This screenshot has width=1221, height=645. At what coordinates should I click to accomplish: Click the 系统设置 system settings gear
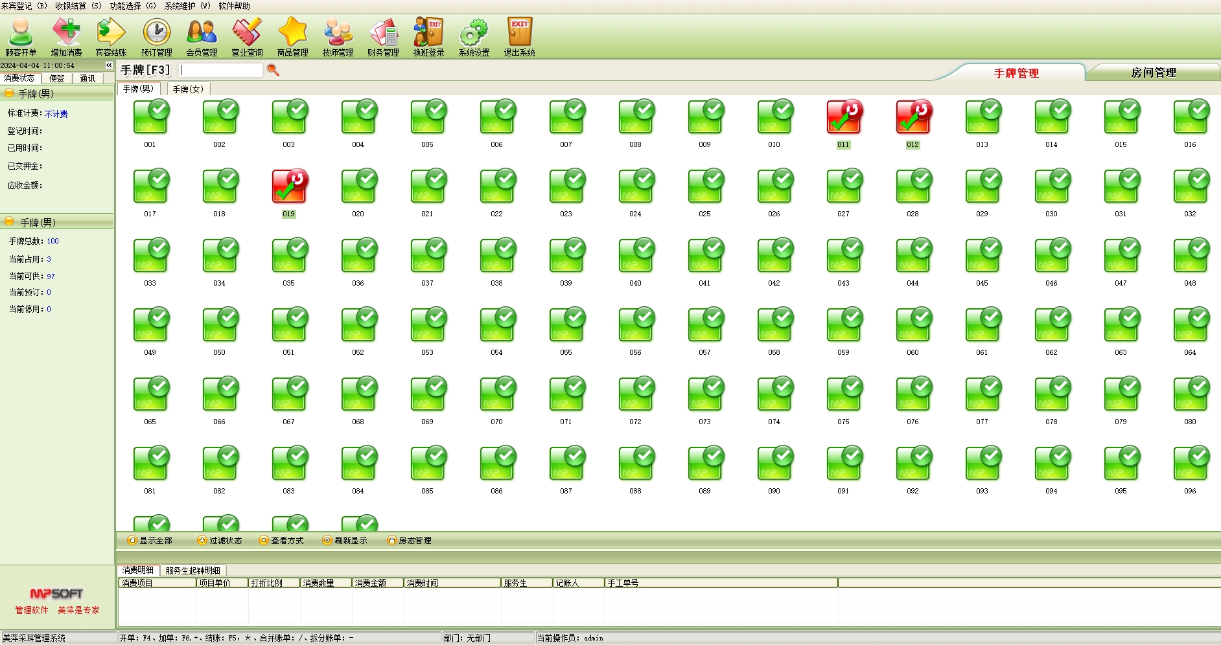coord(474,38)
